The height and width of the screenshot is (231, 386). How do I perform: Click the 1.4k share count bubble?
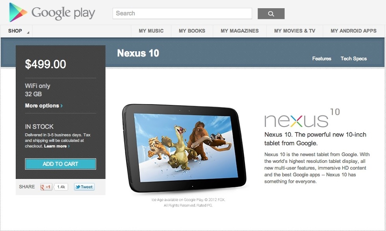point(61,187)
